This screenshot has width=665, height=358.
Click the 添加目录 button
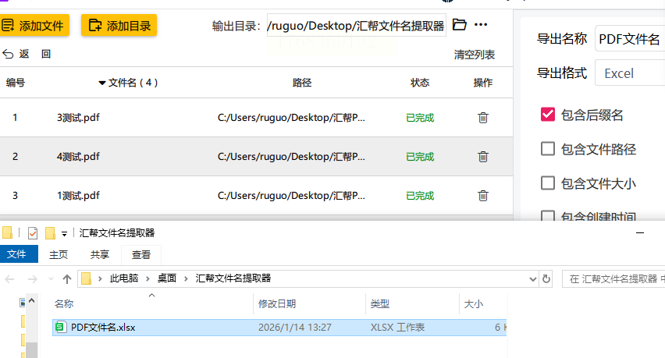pos(119,26)
